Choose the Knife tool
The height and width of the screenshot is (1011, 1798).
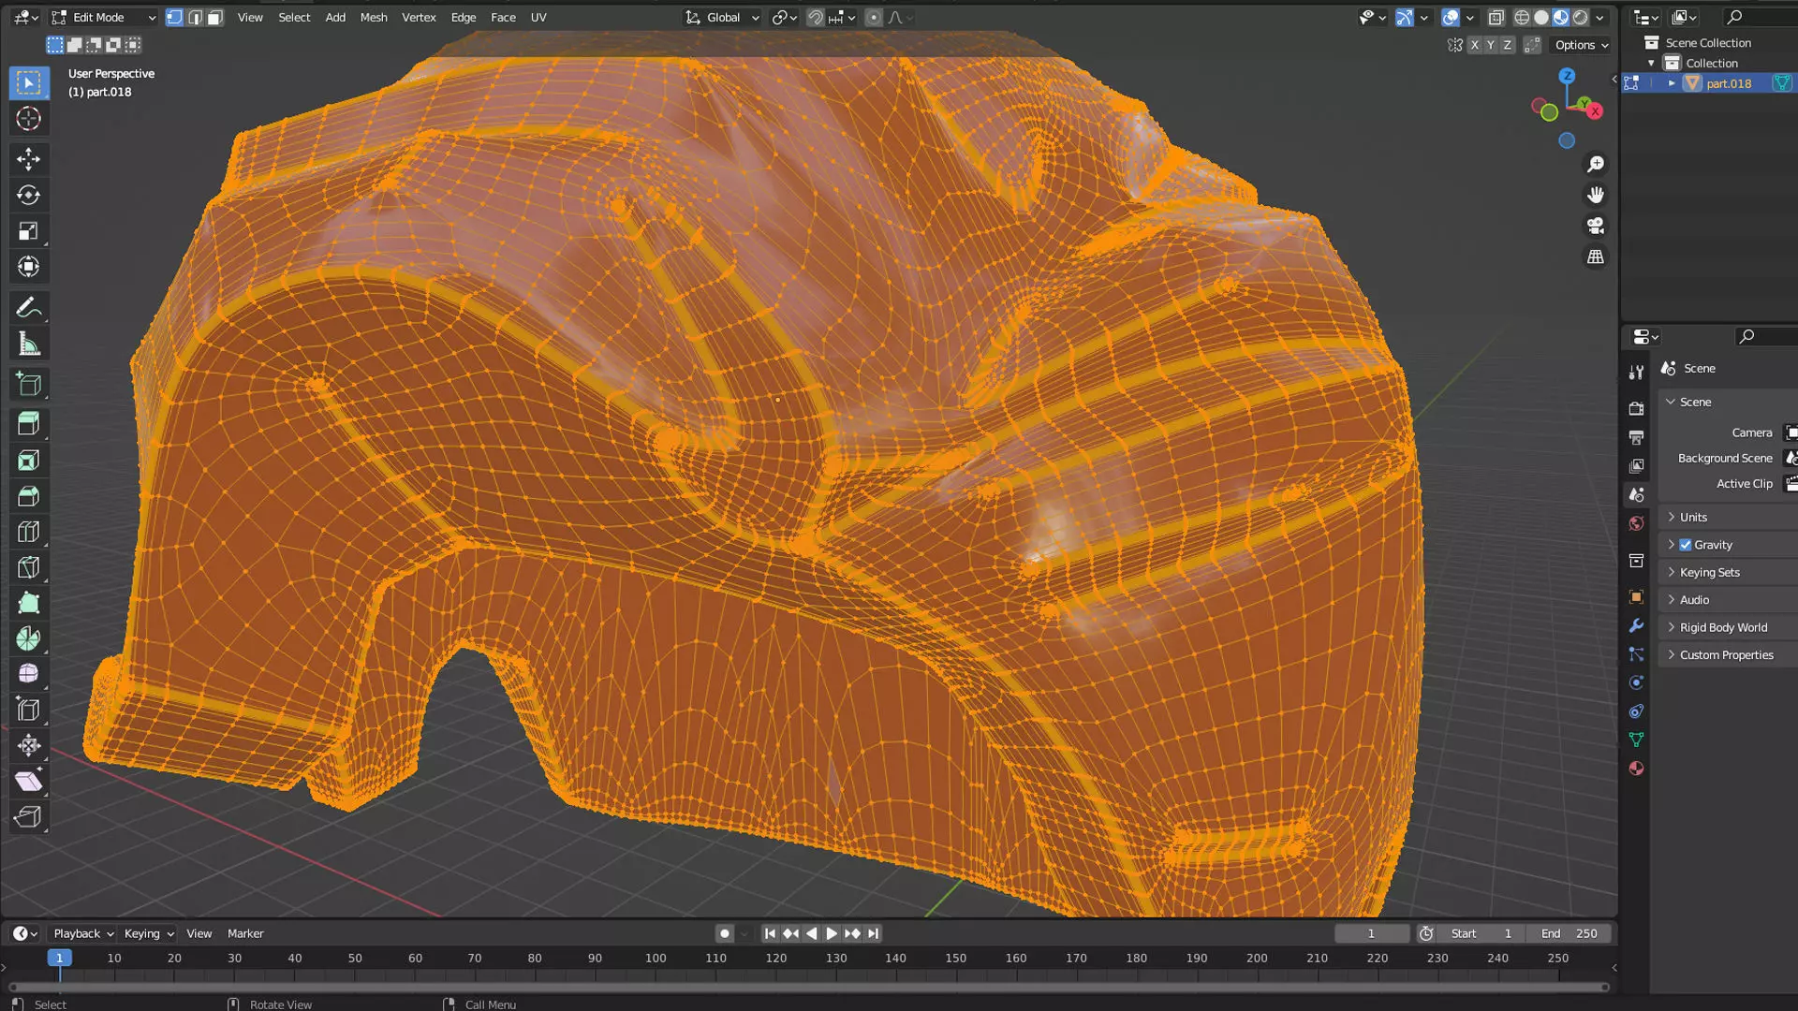pos(28,567)
